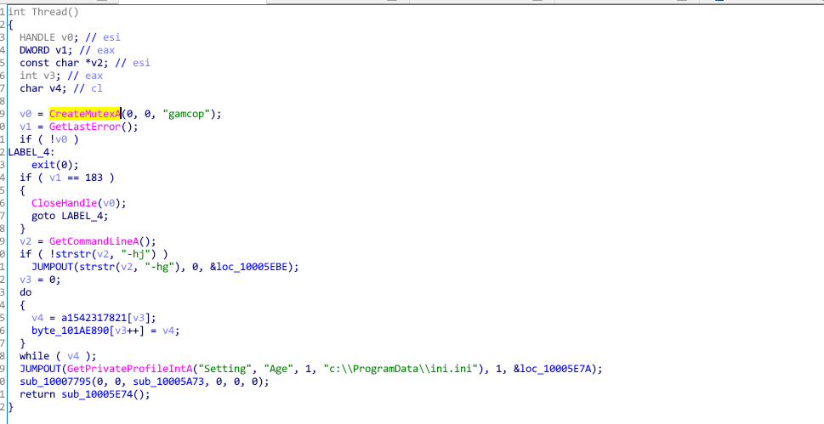Click the LABEL_4: label definition
The image size is (824, 424).
point(31,152)
